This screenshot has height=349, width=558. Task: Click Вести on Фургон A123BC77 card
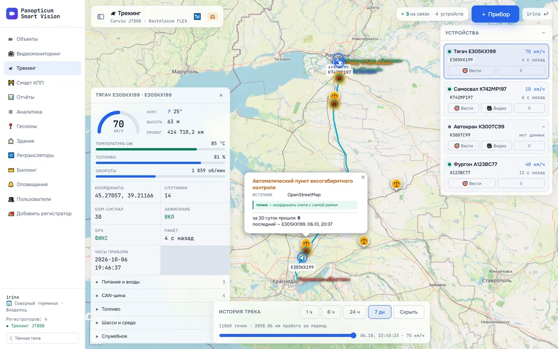tap(472, 184)
